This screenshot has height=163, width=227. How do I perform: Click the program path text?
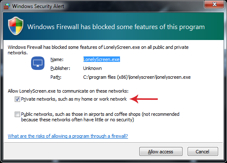(137, 77)
